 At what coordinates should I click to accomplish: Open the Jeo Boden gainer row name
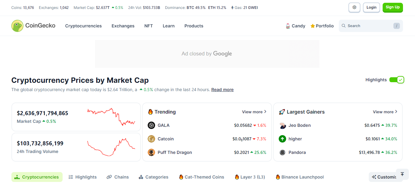tap(300, 125)
